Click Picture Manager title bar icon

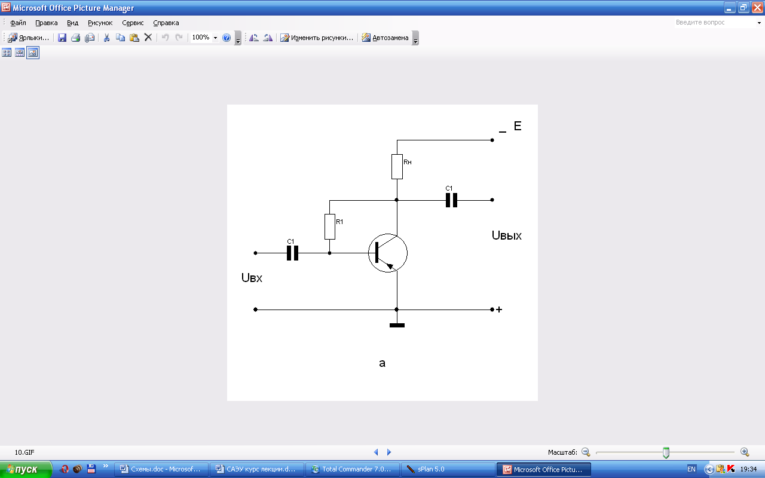tap(7, 8)
